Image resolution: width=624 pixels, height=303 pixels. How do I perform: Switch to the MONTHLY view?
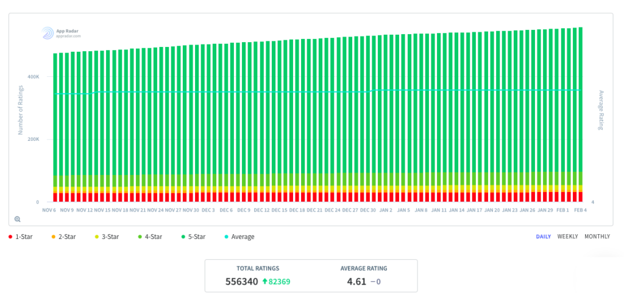coord(597,237)
